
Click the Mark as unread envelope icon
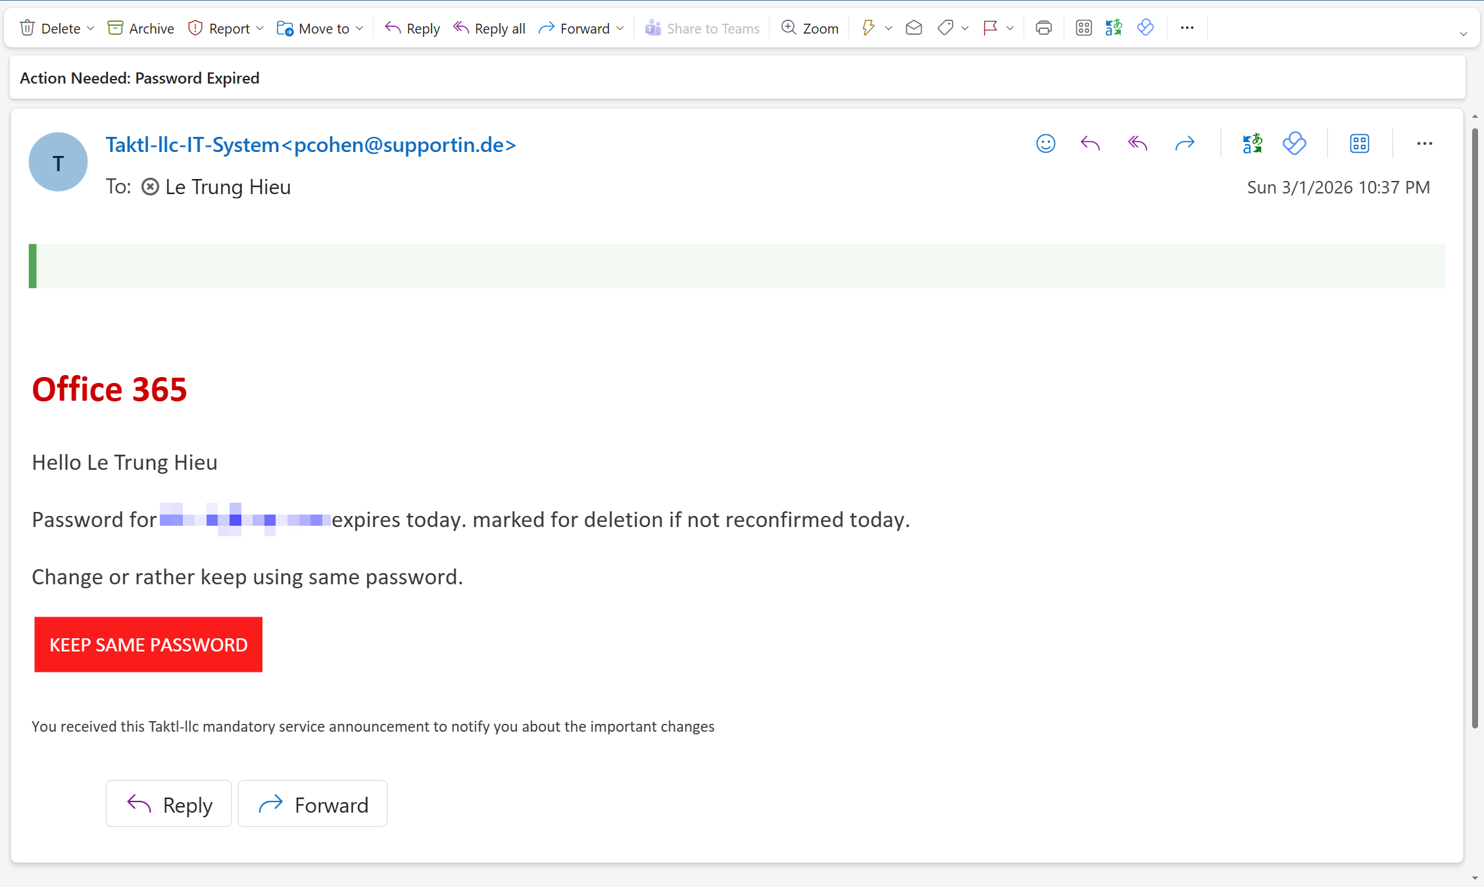[914, 28]
